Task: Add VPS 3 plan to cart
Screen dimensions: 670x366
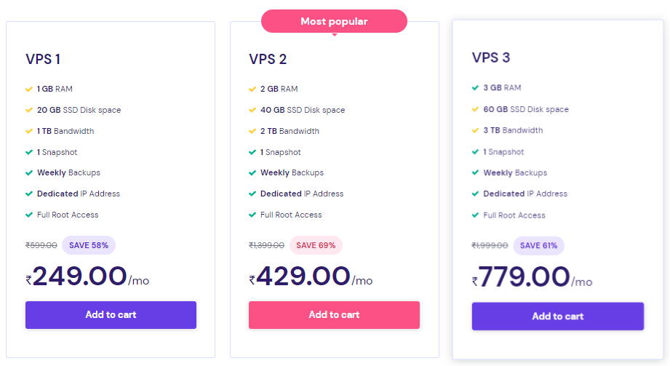Action: coord(558,317)
